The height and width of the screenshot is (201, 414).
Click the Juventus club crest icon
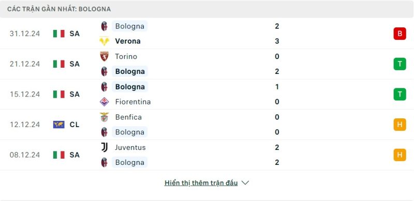click(105, 147)
